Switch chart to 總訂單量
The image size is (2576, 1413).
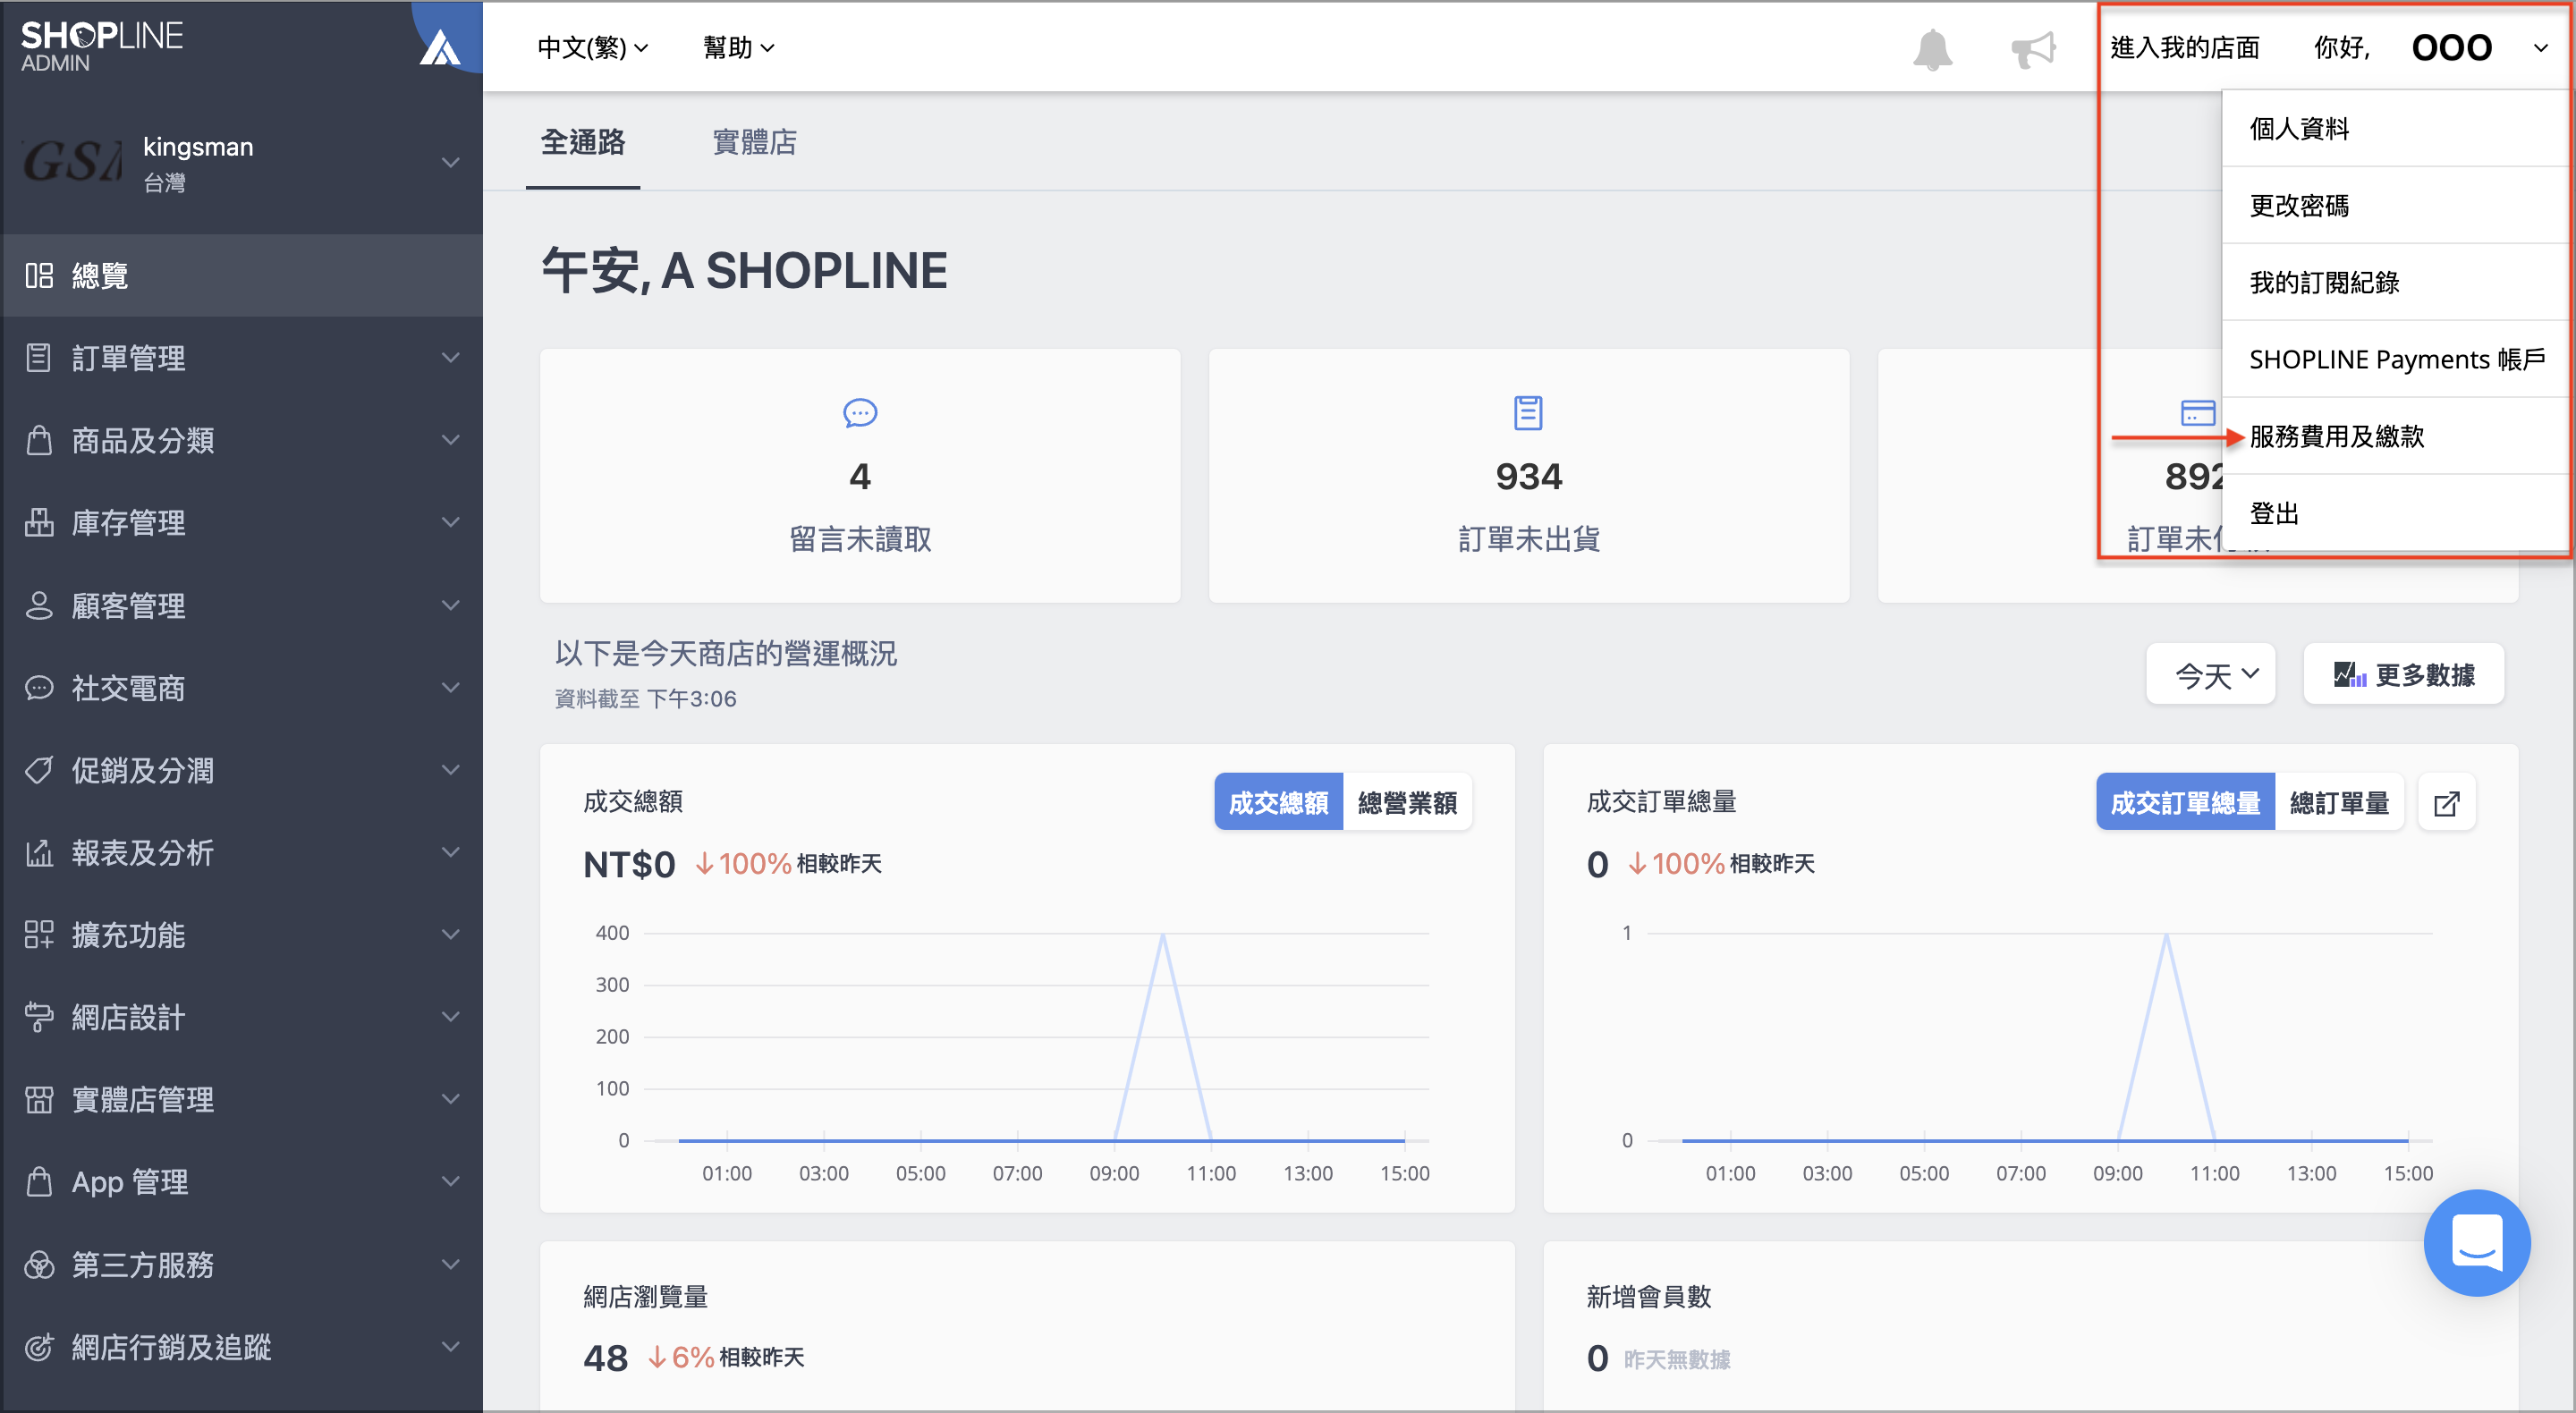coord(2339,802)
